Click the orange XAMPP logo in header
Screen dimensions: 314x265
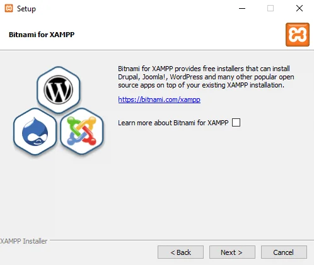coord(298,35)
